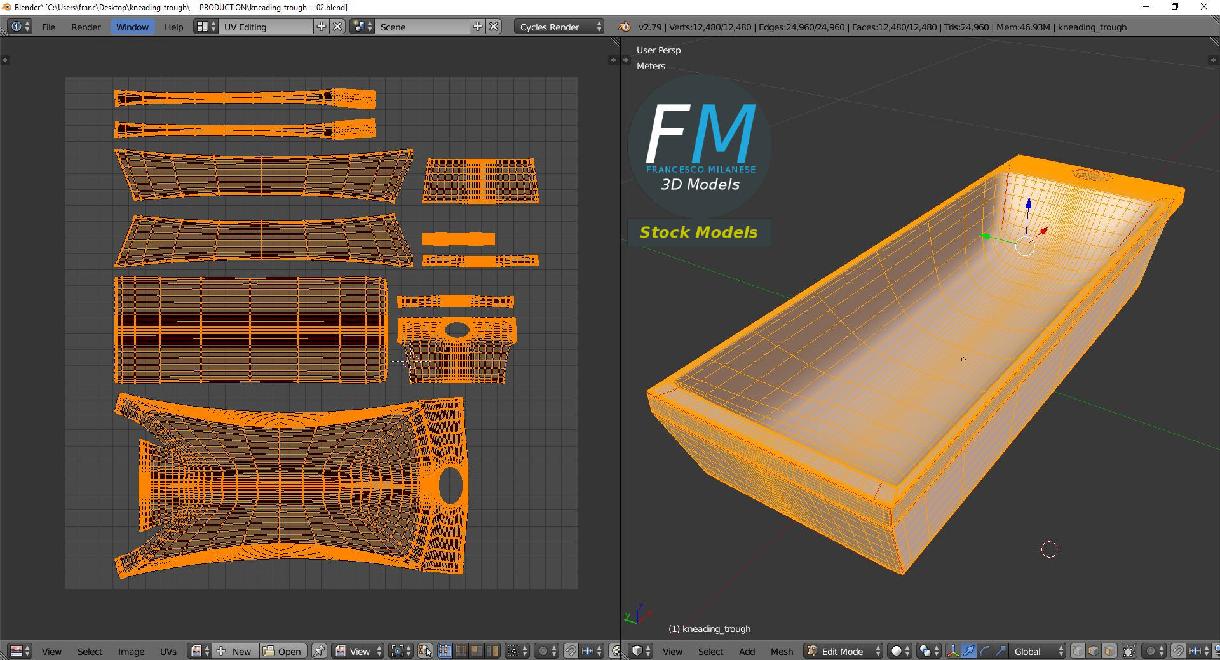
Task: Open the Cycles Render engine dropdown
Action: pos(560,27)
